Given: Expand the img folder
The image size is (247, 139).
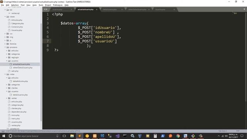Looking at the screenshot, I should pos(5,37).
